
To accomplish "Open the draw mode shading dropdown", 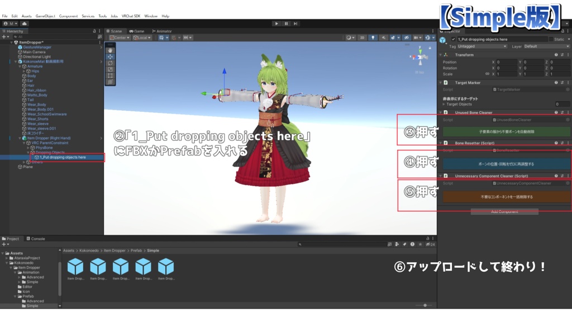I will point(350,37).
